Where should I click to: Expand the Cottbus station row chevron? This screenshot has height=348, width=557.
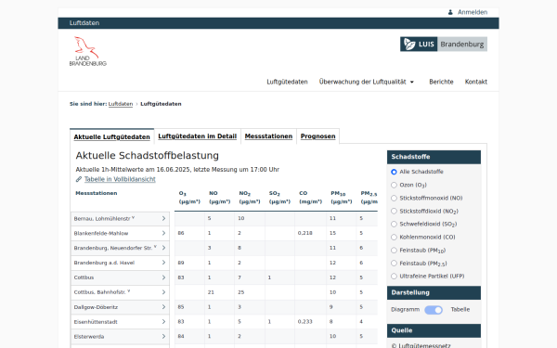point(163,277)
